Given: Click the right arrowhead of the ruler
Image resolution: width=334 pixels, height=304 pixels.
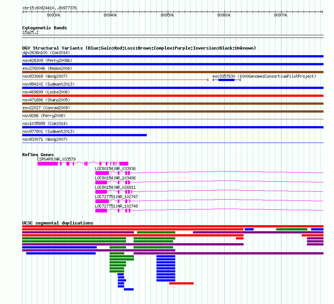Looking at the screenshot, I should [322, 12].
